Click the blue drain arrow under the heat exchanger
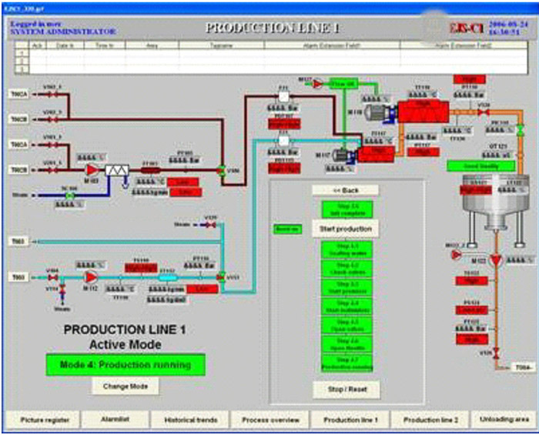 [126, 182]
